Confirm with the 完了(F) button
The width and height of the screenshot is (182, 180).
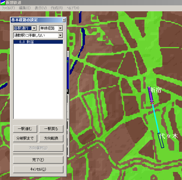coord(38,160)
